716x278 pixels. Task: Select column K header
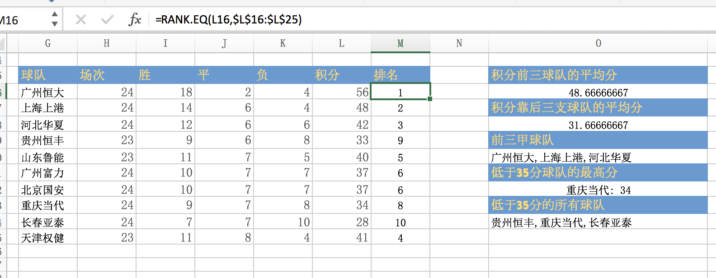pos(283,43)
